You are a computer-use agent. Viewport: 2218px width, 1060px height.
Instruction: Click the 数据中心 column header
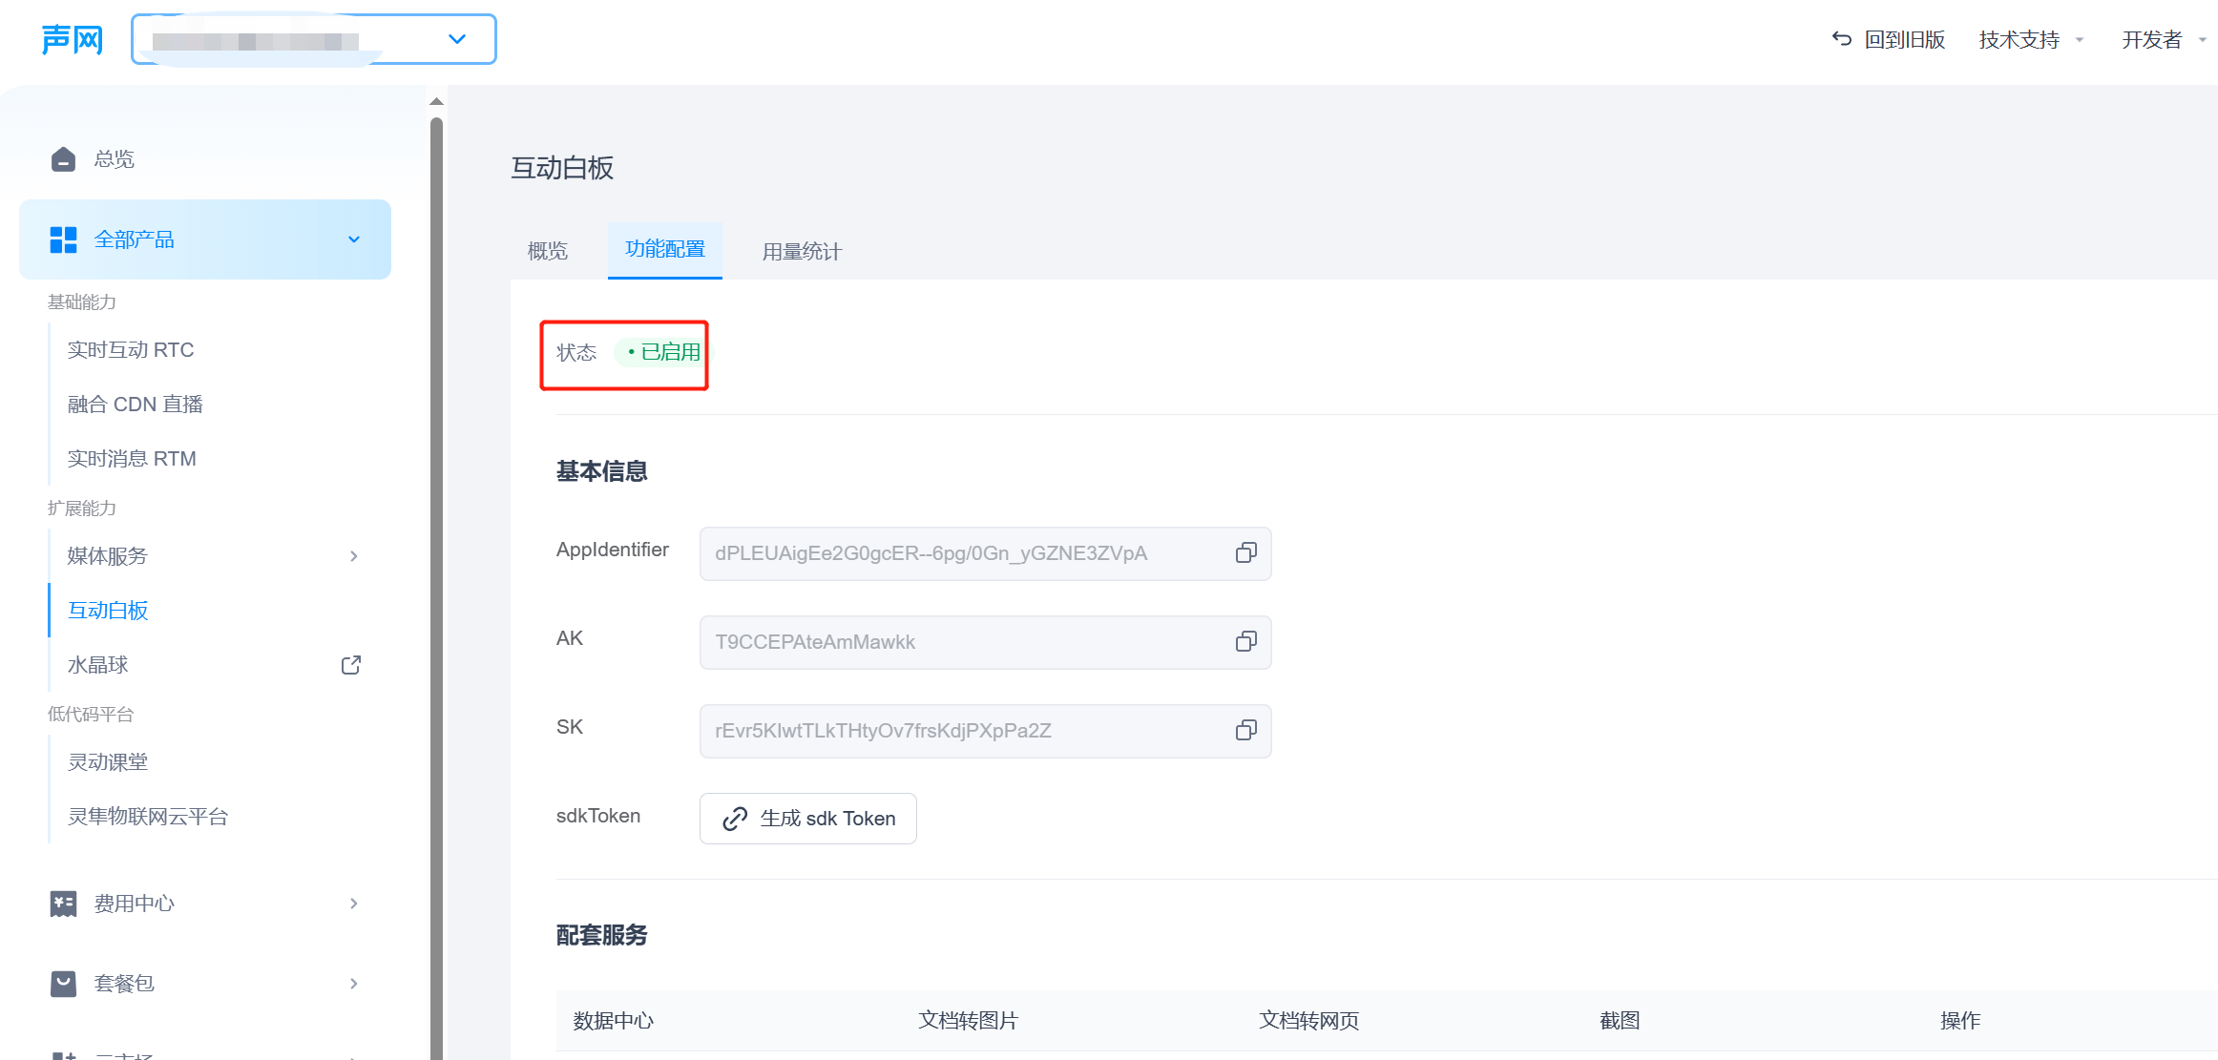[614, 1021]
